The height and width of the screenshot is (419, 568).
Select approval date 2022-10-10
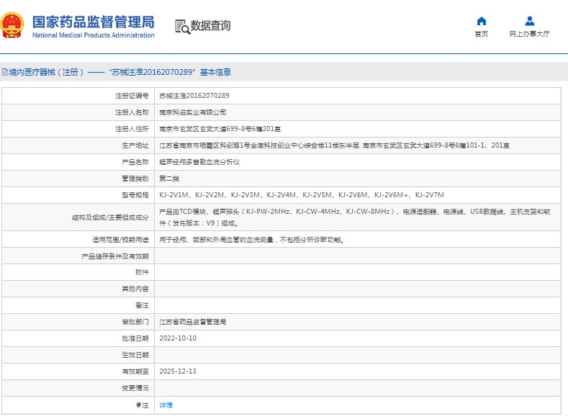click(178, 338)
